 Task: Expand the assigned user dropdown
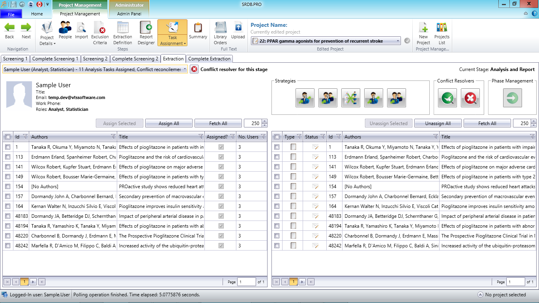click(x=185, y=69)
